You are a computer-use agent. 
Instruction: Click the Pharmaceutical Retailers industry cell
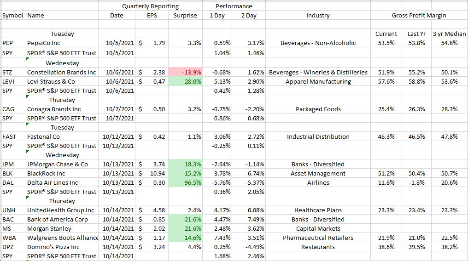(x=318, y=238)
